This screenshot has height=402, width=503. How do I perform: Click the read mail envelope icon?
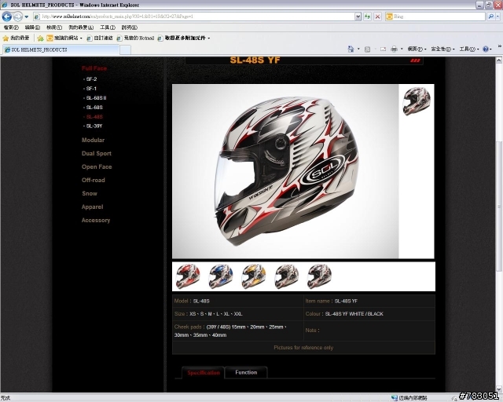pyautogui.click(x=383, y=49)
